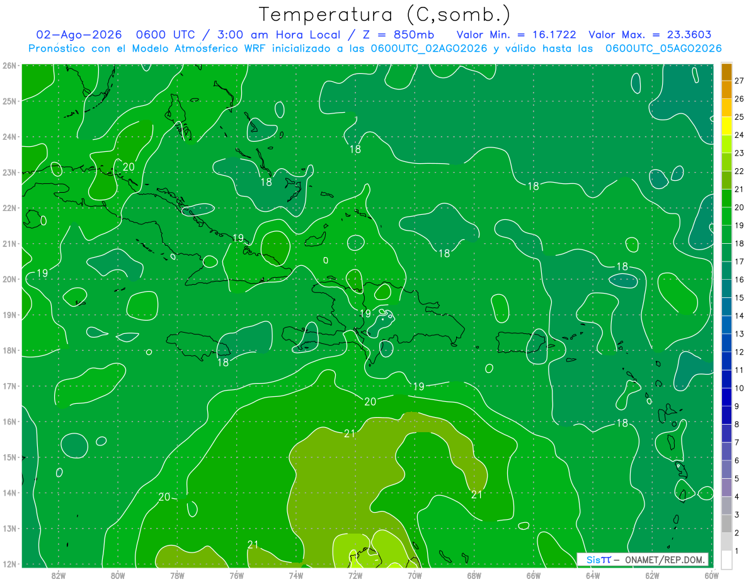The height and width of the screenshot is (584, 756).
Task: Click the title 'Temperatura (C,somb.)'
Action: [x=385, y=14]
